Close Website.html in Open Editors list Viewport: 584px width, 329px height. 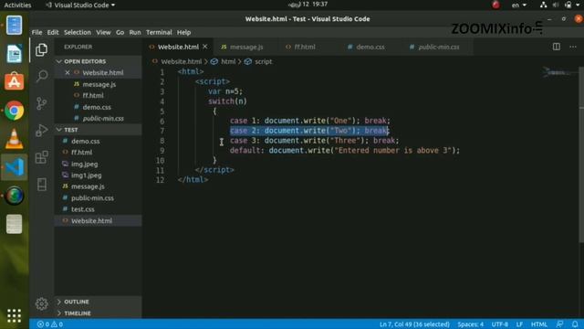pyautogui.click(x=68, y=73)
